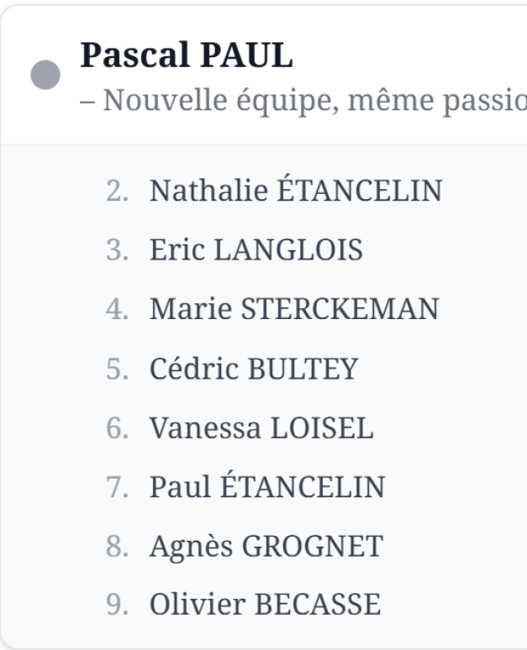This screenshot has width=527, height=650.
Task: Select candidate Nathalie ÉTANCELIN
Action: pos(295,191)
